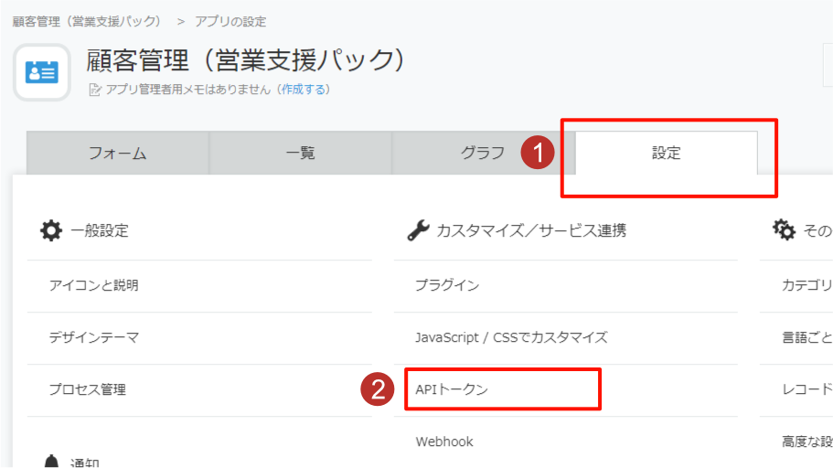Open the APIトークン settings

[x=452, y=389]
